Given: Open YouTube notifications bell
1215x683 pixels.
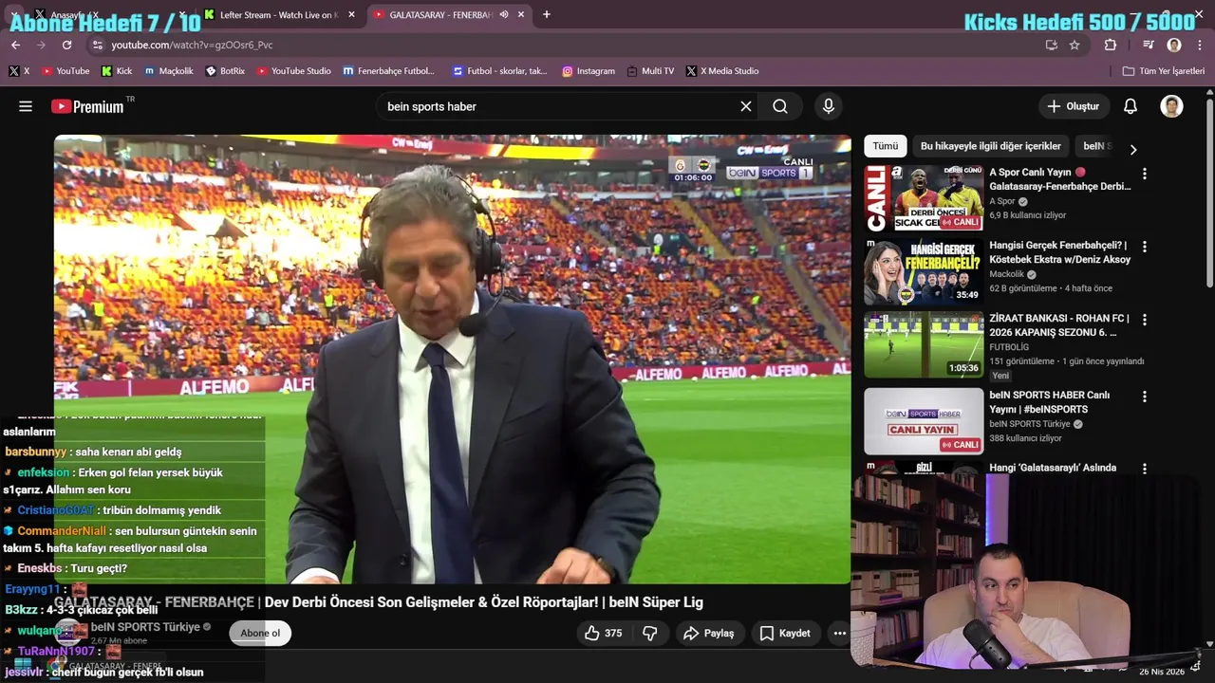Looking at the screenshot, I should [x=1131, y=106].
